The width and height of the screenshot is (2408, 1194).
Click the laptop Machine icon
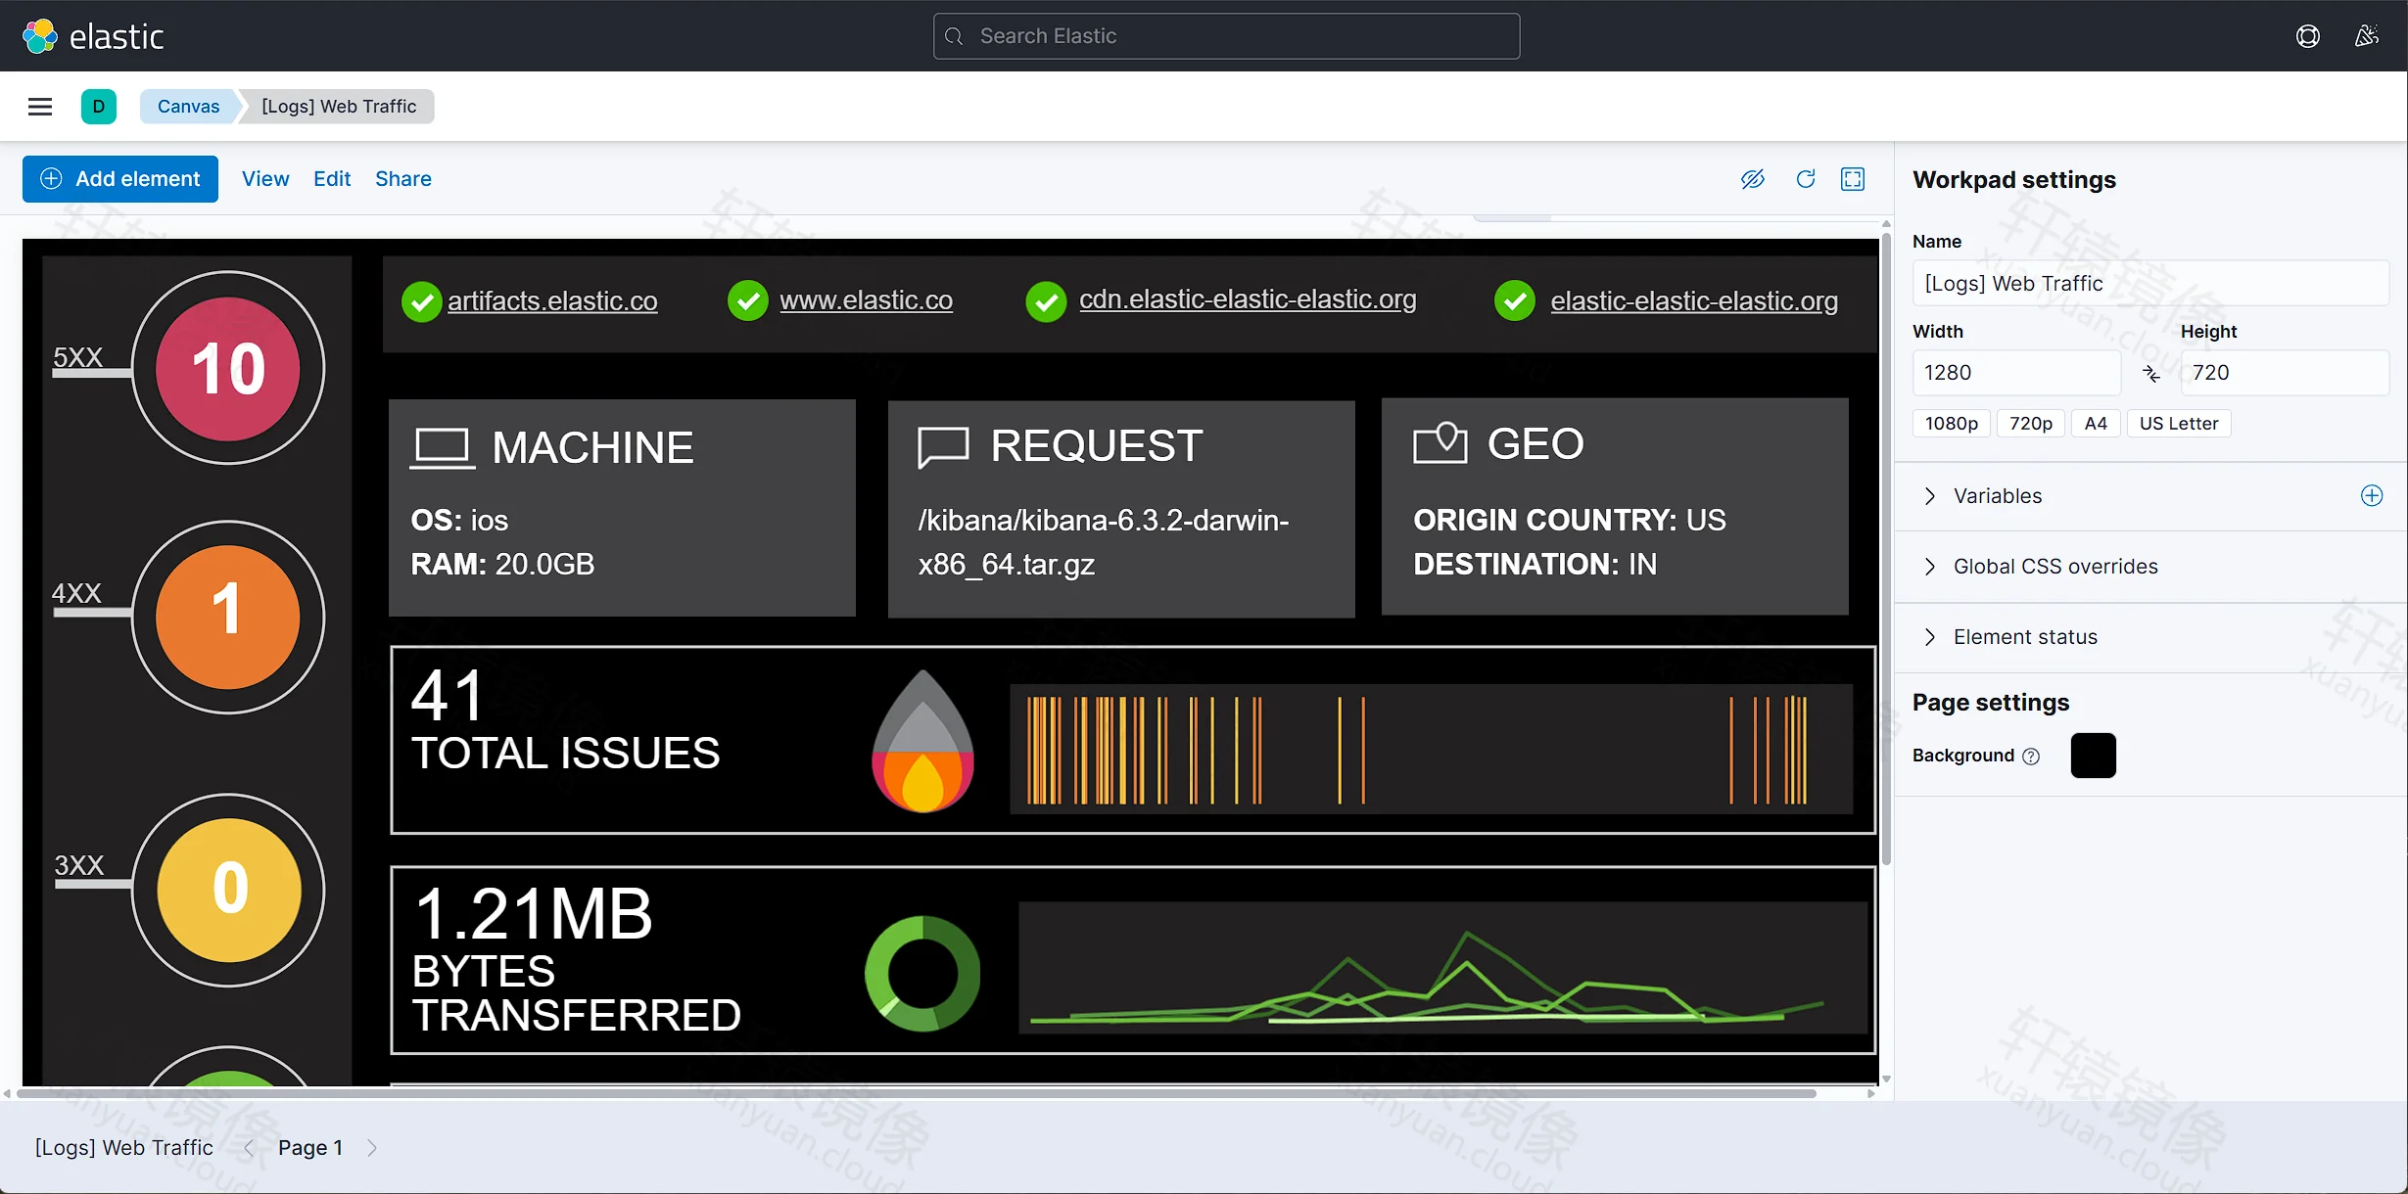[x=442, y=448]
